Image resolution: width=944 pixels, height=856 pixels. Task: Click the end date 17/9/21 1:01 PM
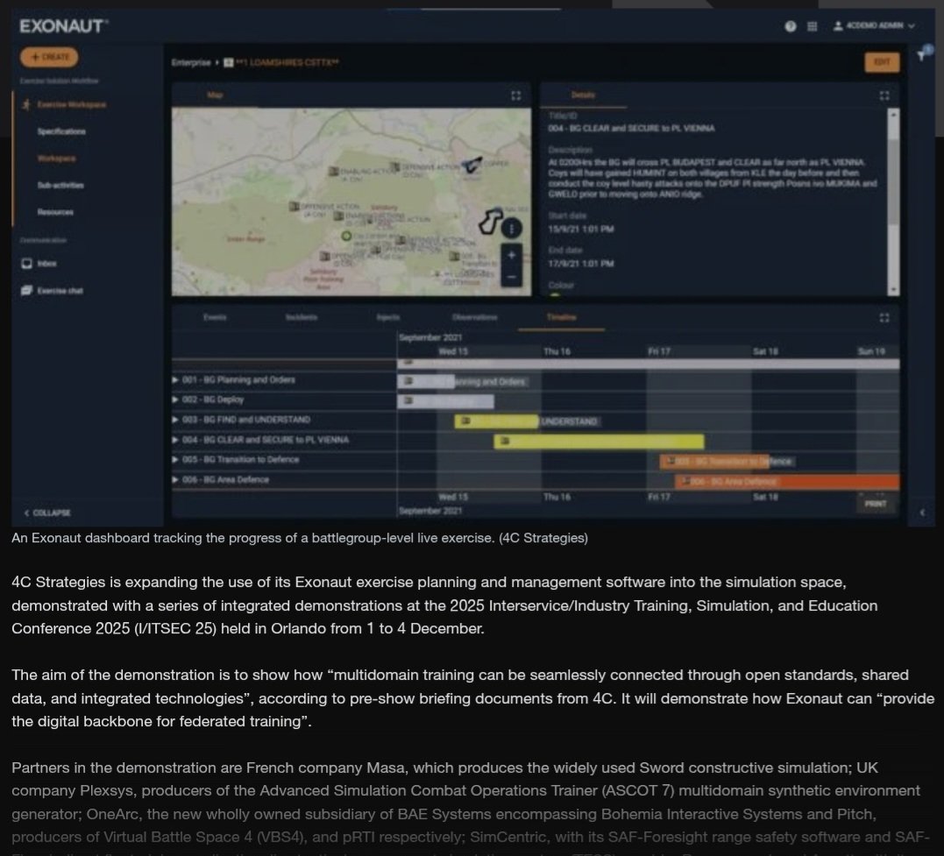click(x=581, y=263)
